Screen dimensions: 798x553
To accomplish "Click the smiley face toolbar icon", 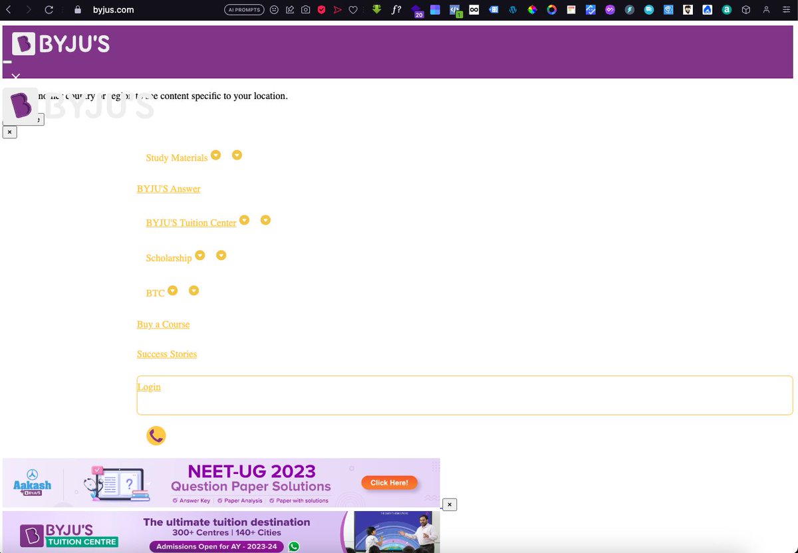I will click(274, 10).
